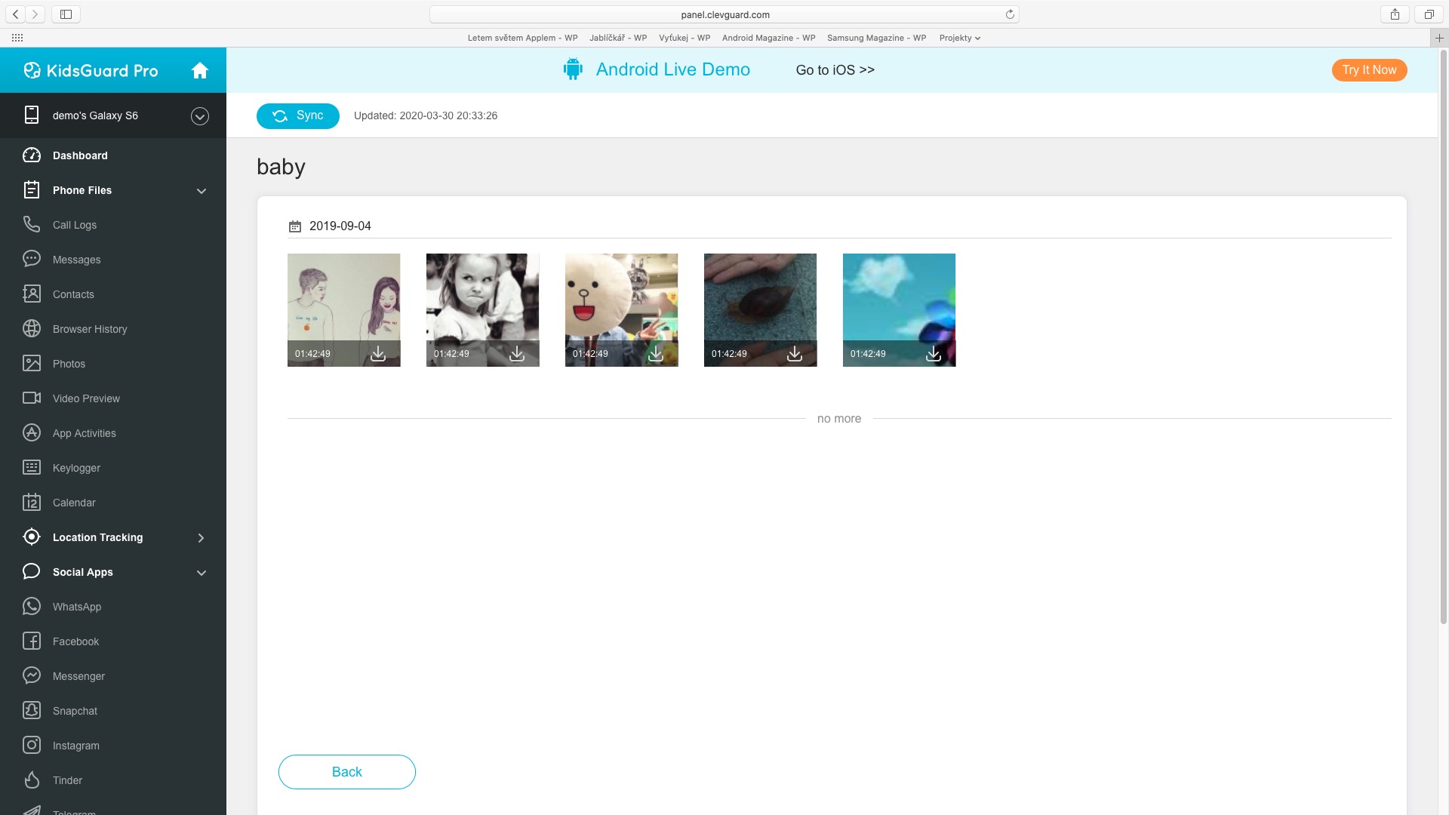Viewport: 1449px width, 815px height.
Task: Collapse the Social Apps section
Action: (202, 573)
